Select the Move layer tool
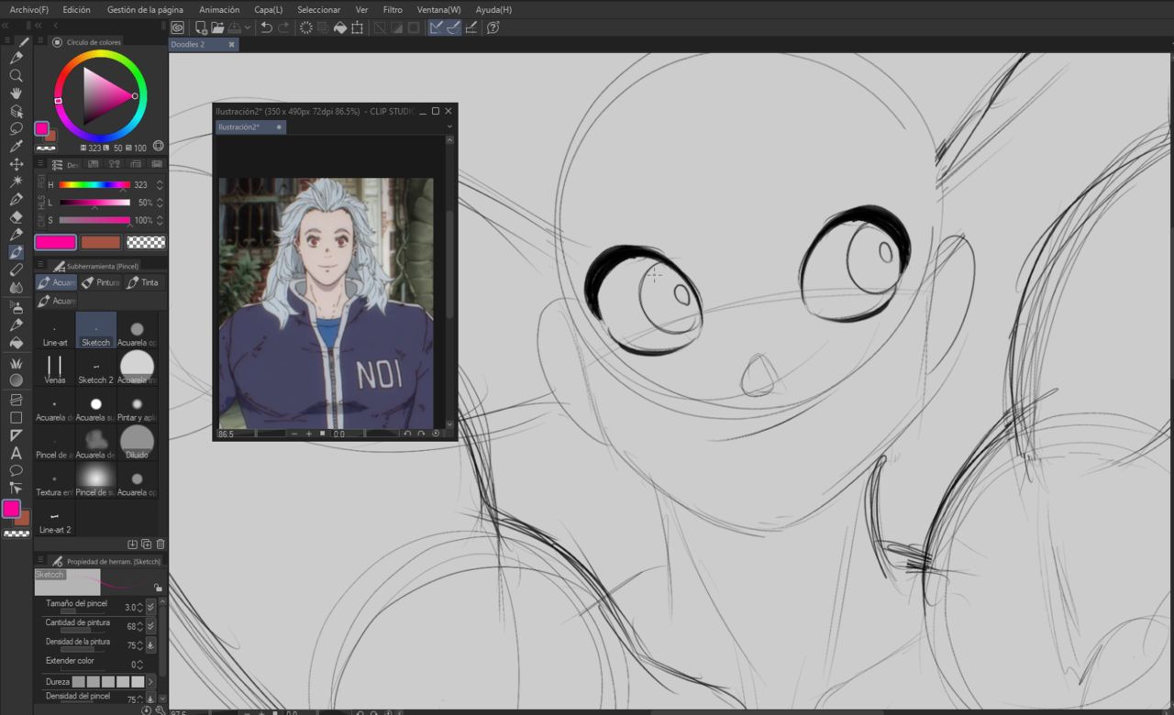The height and width of the screenshot is (715, 1174). pos(16,164)
